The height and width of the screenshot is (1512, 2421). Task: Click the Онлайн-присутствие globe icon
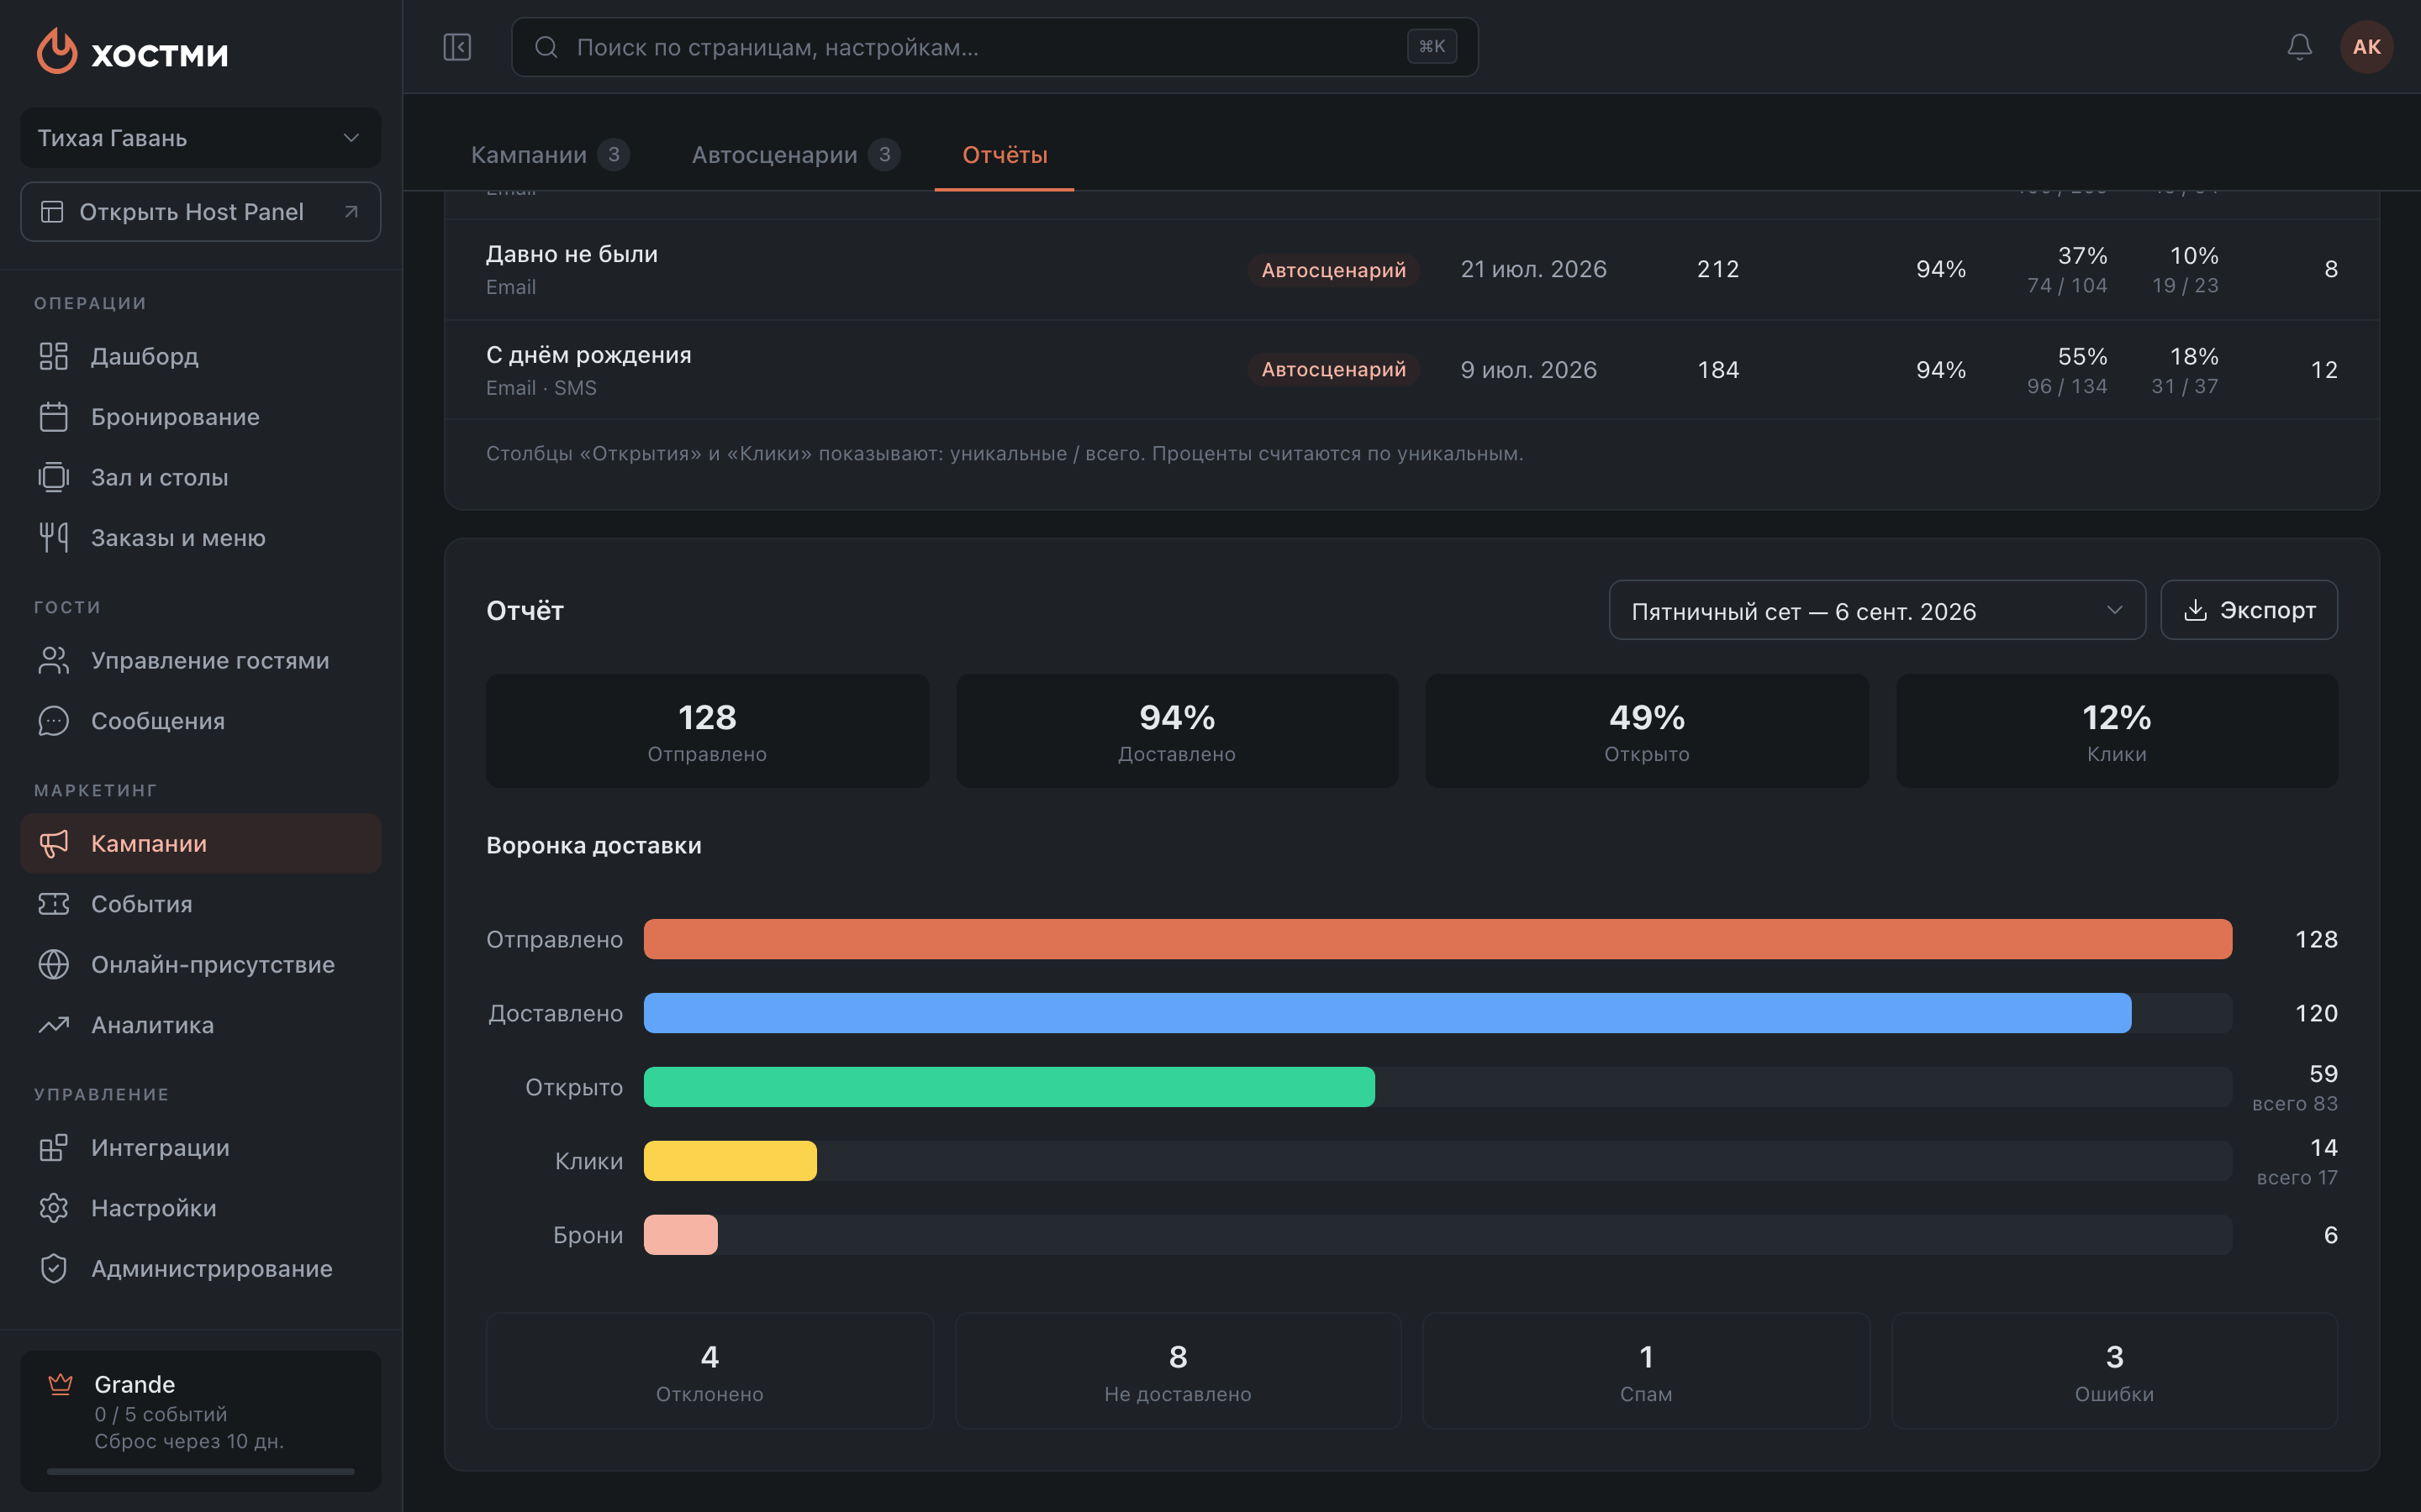[54, 964]
